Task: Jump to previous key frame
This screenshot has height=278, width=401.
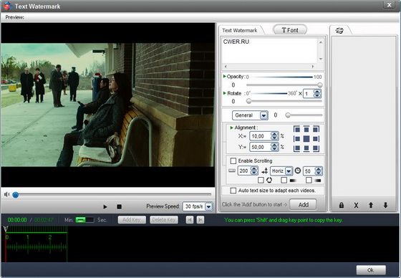Action: pos(190,220)
